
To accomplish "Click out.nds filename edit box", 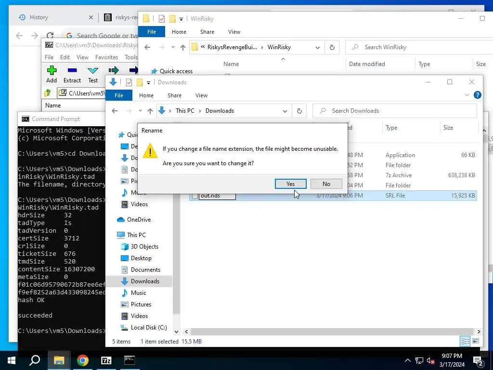I will [x=217, y=196].
